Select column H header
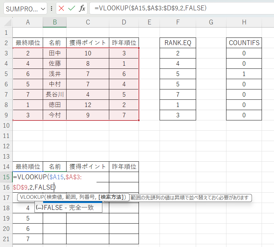 pyautogui.click(x=244, y=22)
